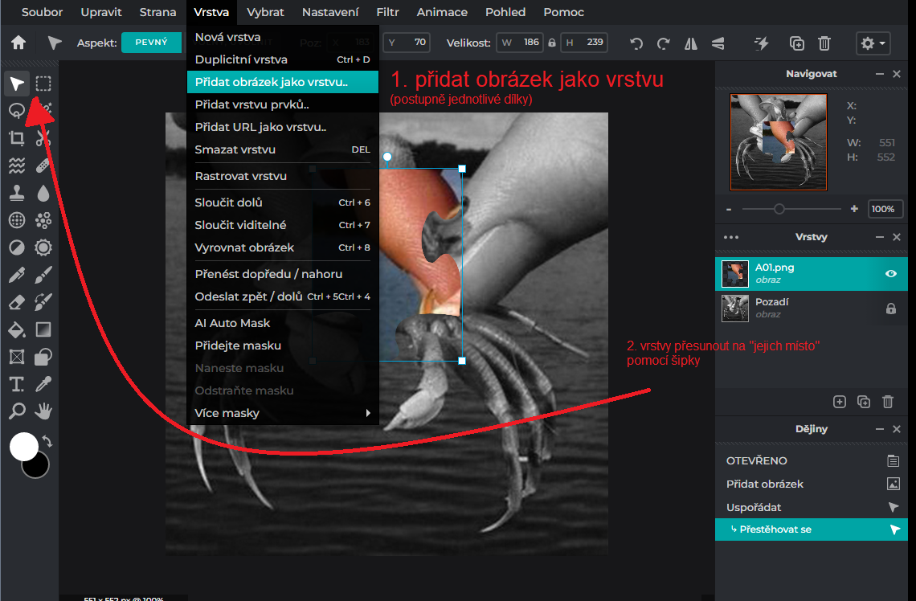916x601 pixels.
Task: Swap foreground and background colors
Action: tap(47, 442)
